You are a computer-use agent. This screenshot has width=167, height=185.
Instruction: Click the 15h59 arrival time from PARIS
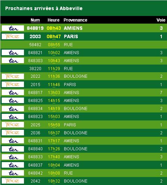click(54, 125)
